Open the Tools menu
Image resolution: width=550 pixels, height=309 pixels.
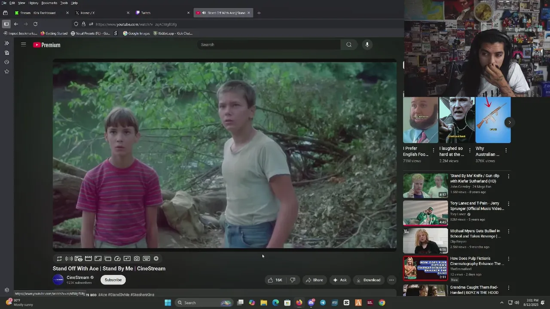click(64, 3)
